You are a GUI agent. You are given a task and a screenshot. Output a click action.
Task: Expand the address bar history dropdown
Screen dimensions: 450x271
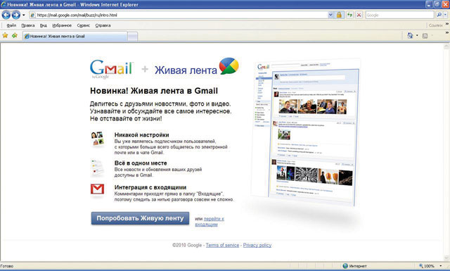(x=330, y=15)
